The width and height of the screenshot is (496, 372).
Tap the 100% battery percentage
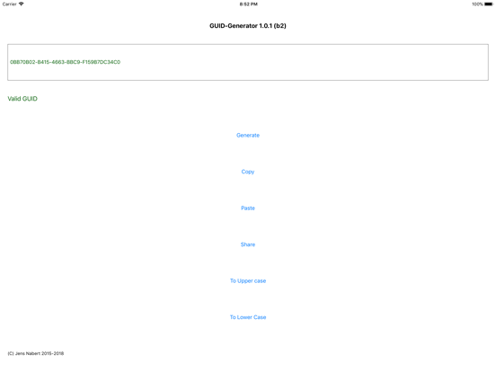[477, 4]
